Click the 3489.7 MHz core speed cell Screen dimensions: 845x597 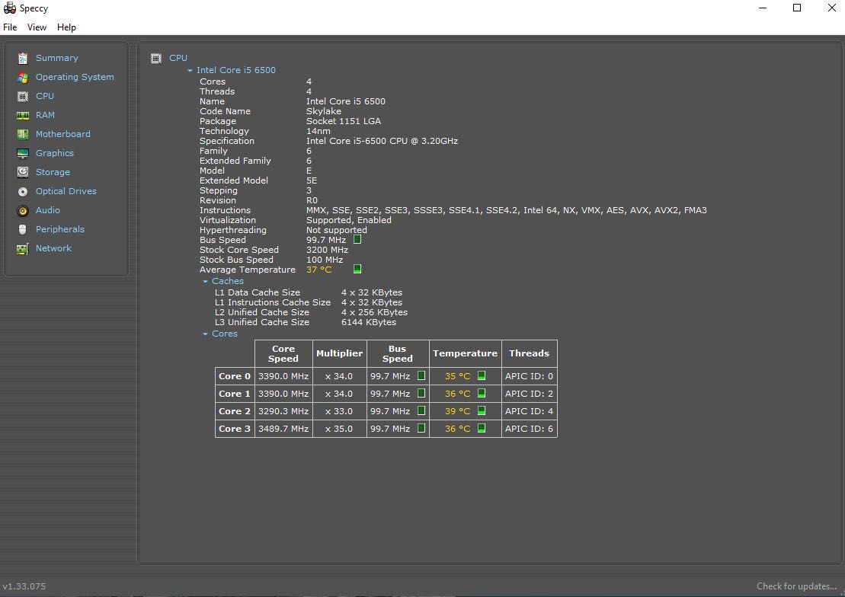283,429
